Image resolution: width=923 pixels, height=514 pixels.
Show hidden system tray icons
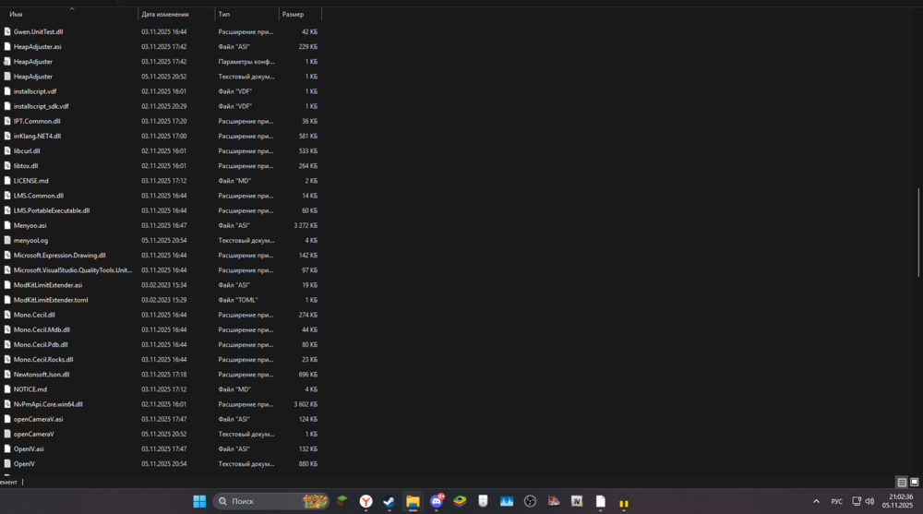816,501
